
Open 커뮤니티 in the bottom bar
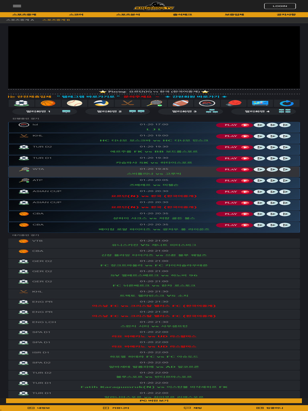pos(116,408)
